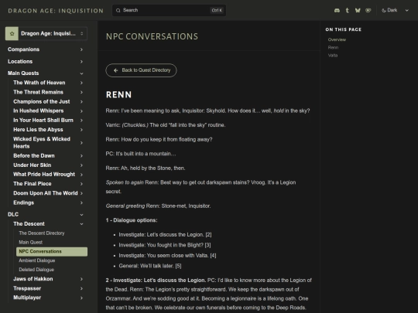Screen dimensions: 418x313
Task: Go to DRAGON AGE: INQUISITION home title
Action: [56, 11]
